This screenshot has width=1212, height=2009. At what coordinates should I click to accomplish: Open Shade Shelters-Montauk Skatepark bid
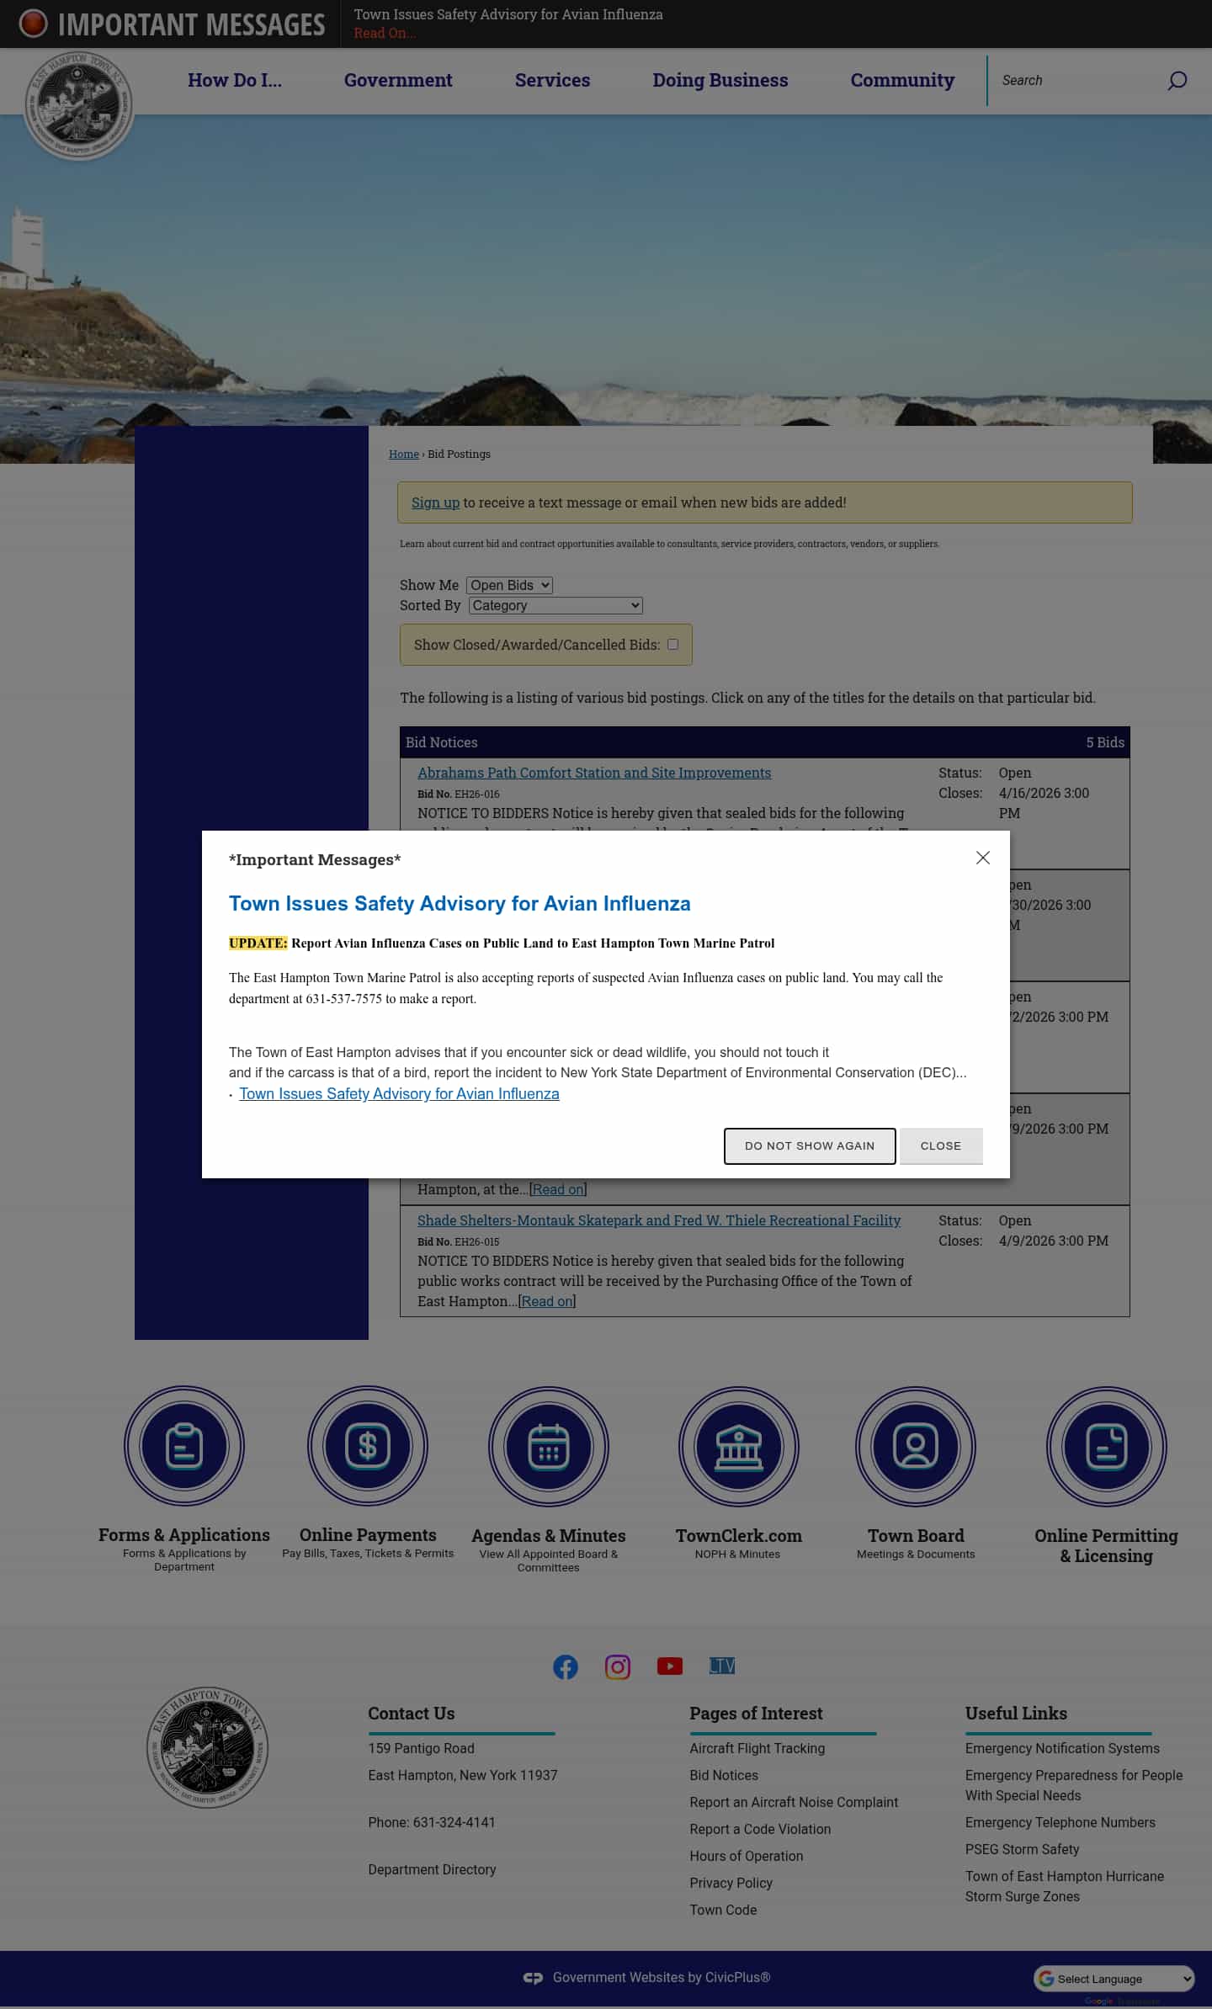pyautogui.click(x=659, y=1220)
